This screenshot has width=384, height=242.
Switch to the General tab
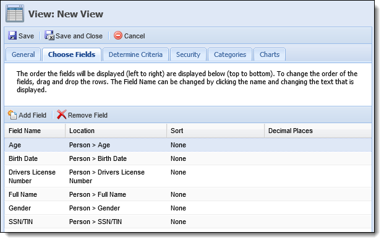coord(23,54)
